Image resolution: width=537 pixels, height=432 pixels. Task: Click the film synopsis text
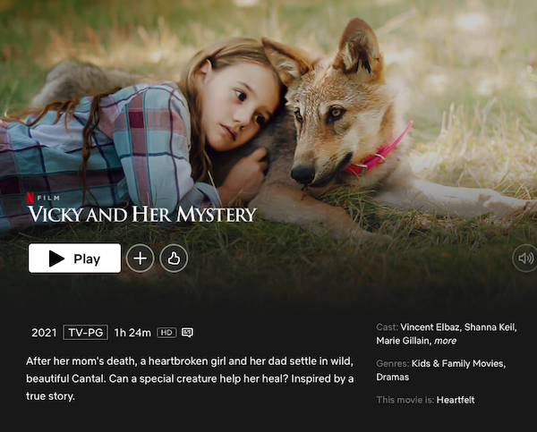coord(190,378)
